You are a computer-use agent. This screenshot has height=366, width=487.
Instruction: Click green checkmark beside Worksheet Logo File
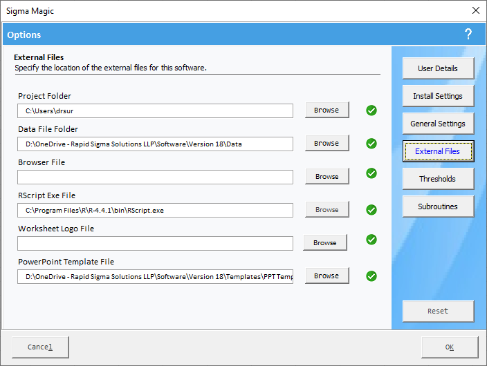coord(371,240)
